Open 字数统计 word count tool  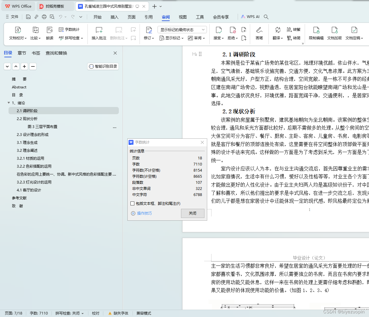69,30
